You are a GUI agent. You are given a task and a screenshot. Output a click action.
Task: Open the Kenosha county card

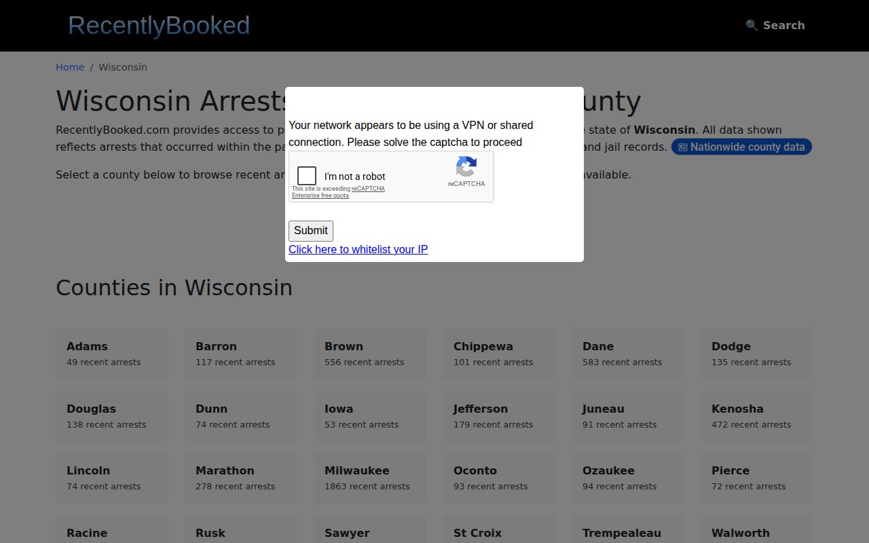[x=757, y=416]
